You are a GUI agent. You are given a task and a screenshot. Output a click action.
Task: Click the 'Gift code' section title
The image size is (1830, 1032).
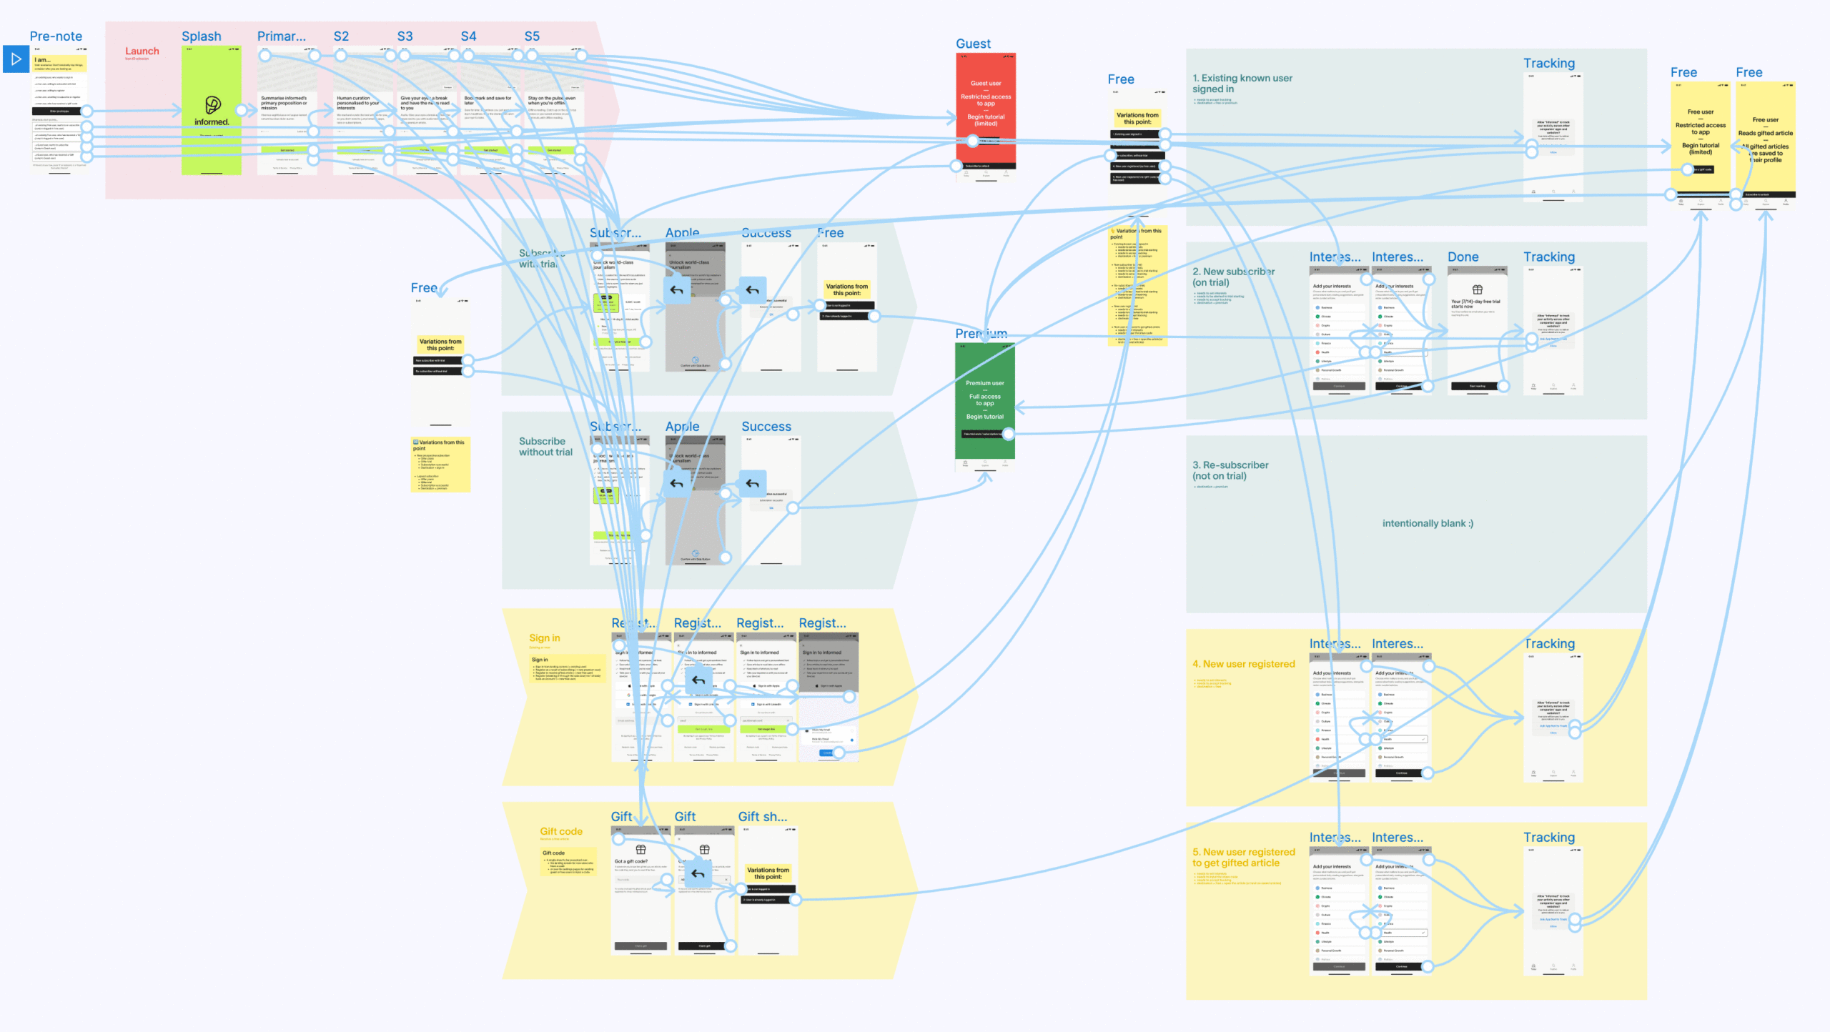coord(560,832)
